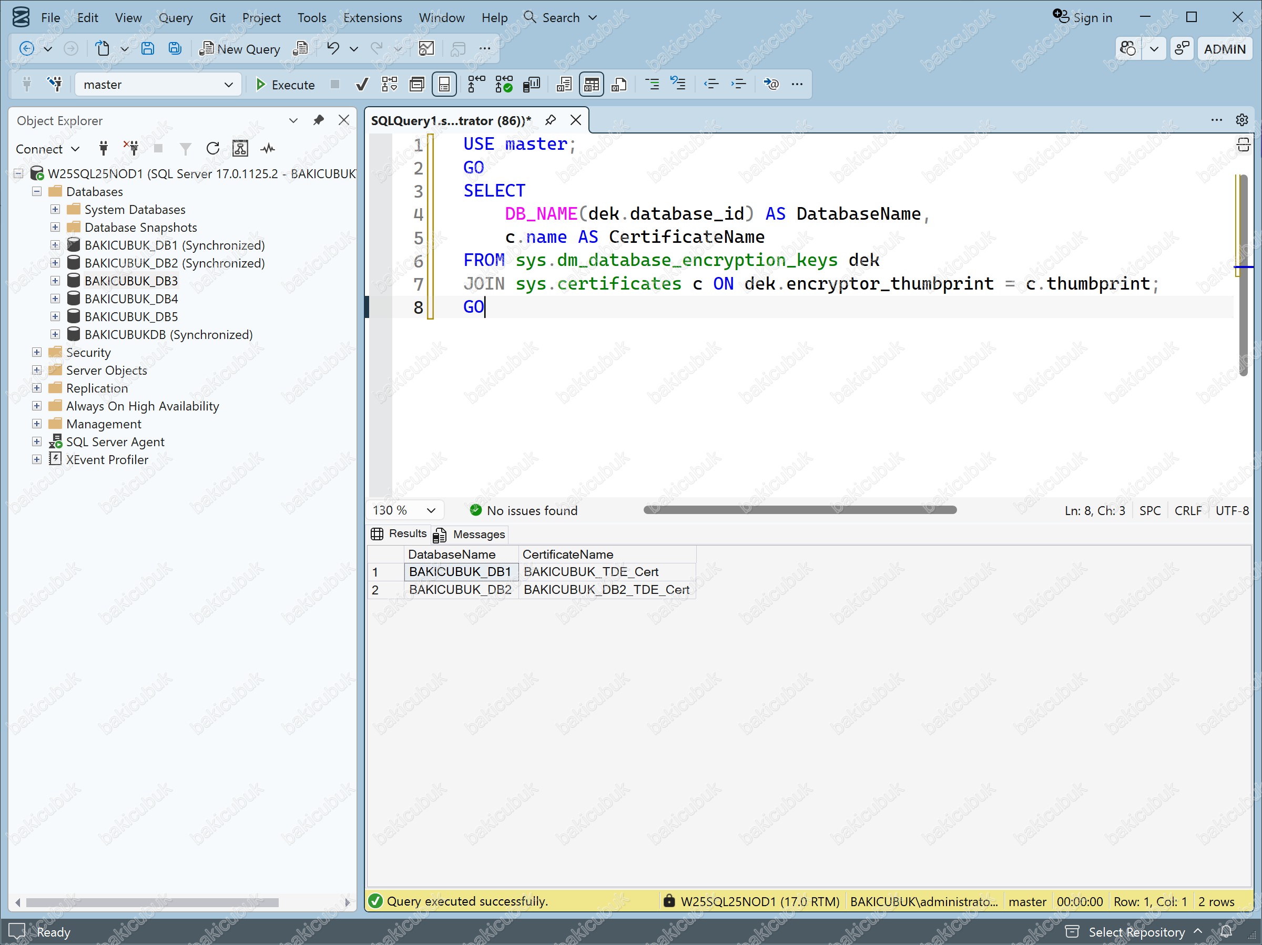The height and width of the screenshot is (945, 1262).
Task: Click the Increase Indent icon
Action: (738, 85)
